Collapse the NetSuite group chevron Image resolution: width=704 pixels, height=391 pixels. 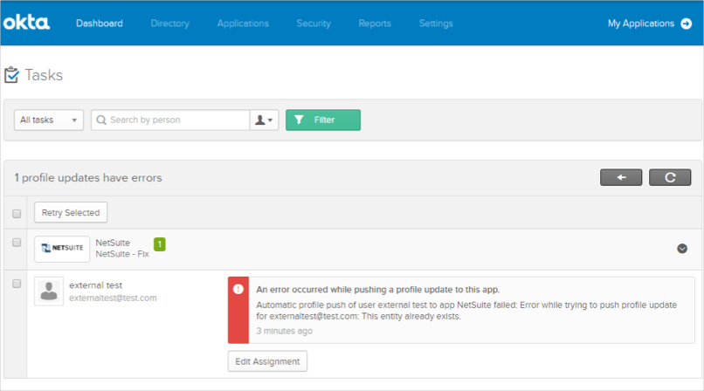(x=682, y=249)
